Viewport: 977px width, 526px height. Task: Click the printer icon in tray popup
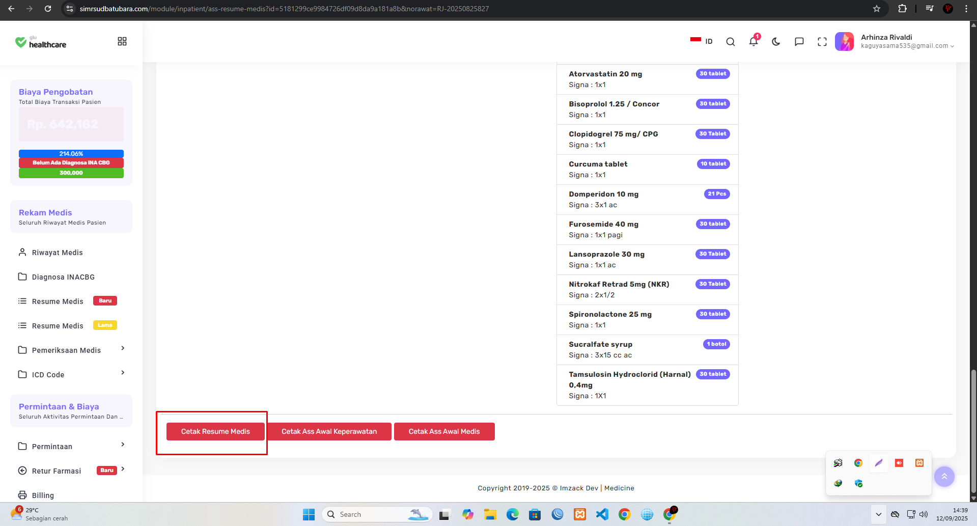tap(838, 463)
